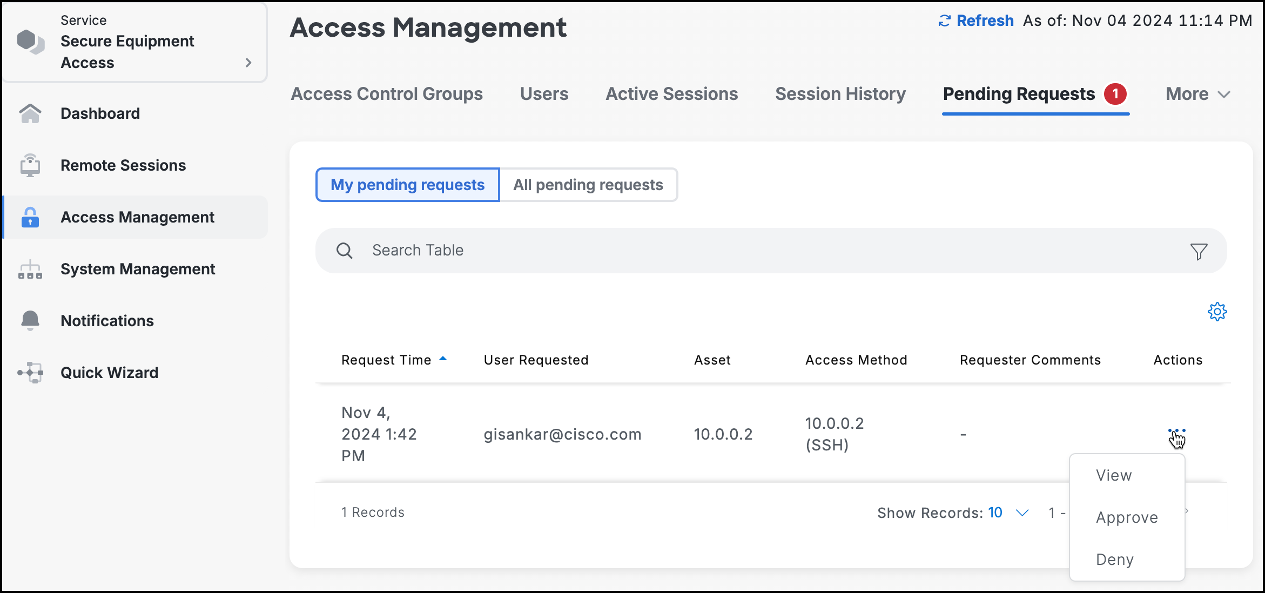This screenshot has height=593, width=1265.
Task: Select the My pending requests toggle
Action: (407, 185)
